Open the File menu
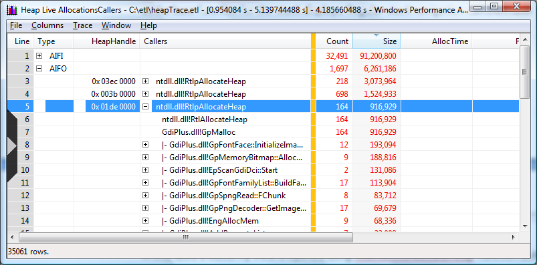Image resolution: width=537 pixels, height=265 pixels. pos(16,25)
